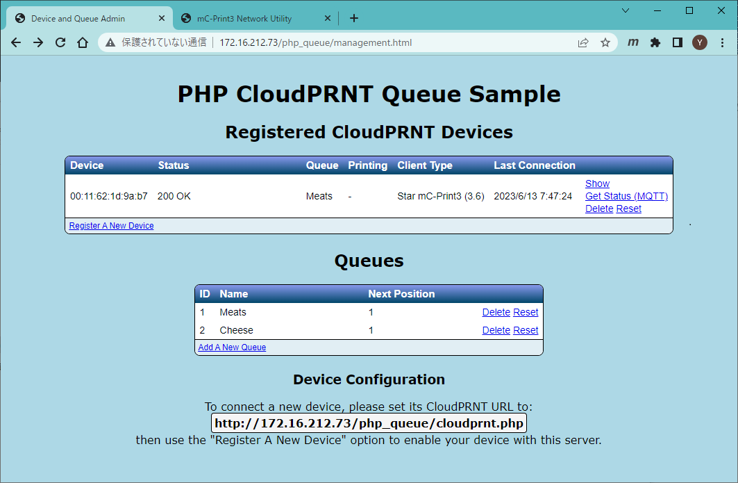This screenshot has height=483, width=738.
Task: Bookmark this page with the star icon
Action: 605,42
